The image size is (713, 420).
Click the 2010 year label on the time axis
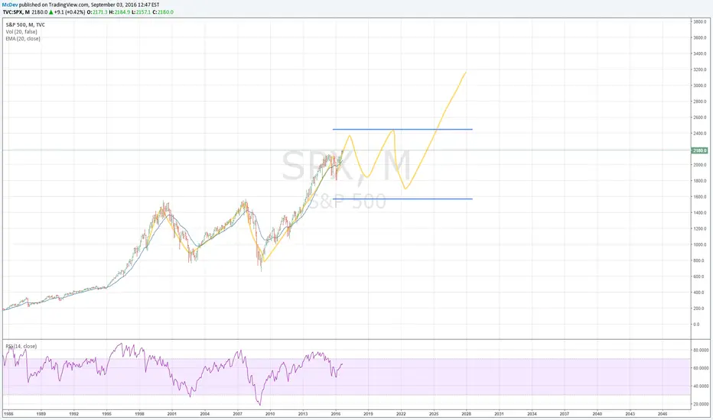270,414
